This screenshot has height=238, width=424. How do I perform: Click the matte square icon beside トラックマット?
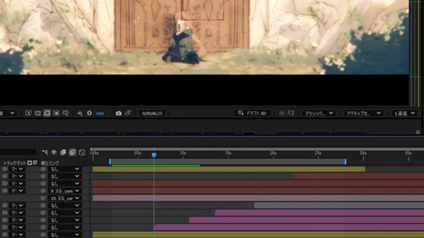29,163
